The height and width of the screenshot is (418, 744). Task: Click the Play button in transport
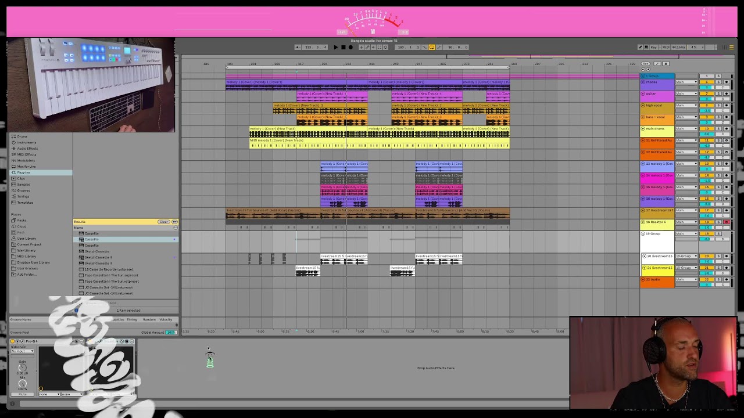point(336,47)
